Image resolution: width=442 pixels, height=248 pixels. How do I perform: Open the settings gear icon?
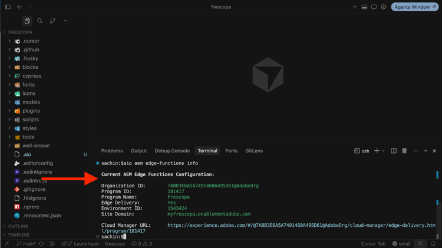(384, 6)
